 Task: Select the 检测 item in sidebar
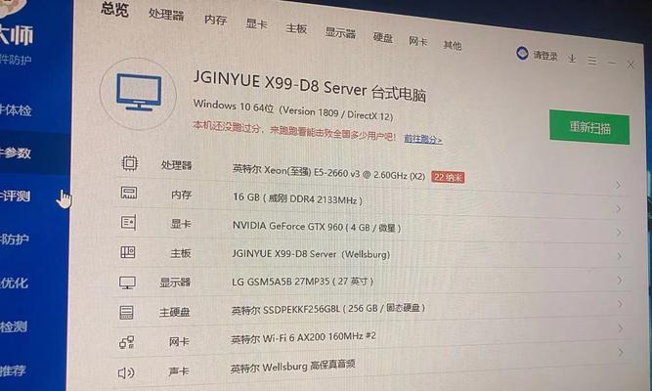[14, 326]
